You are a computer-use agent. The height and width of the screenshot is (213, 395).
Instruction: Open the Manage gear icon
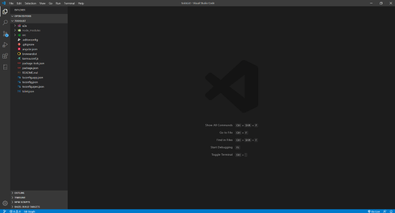[5, 203]
